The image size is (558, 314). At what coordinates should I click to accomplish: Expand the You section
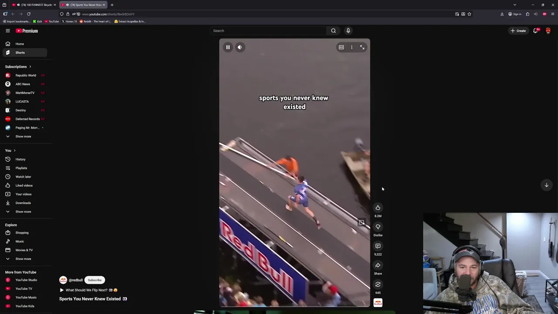click(x=10, y=150)
